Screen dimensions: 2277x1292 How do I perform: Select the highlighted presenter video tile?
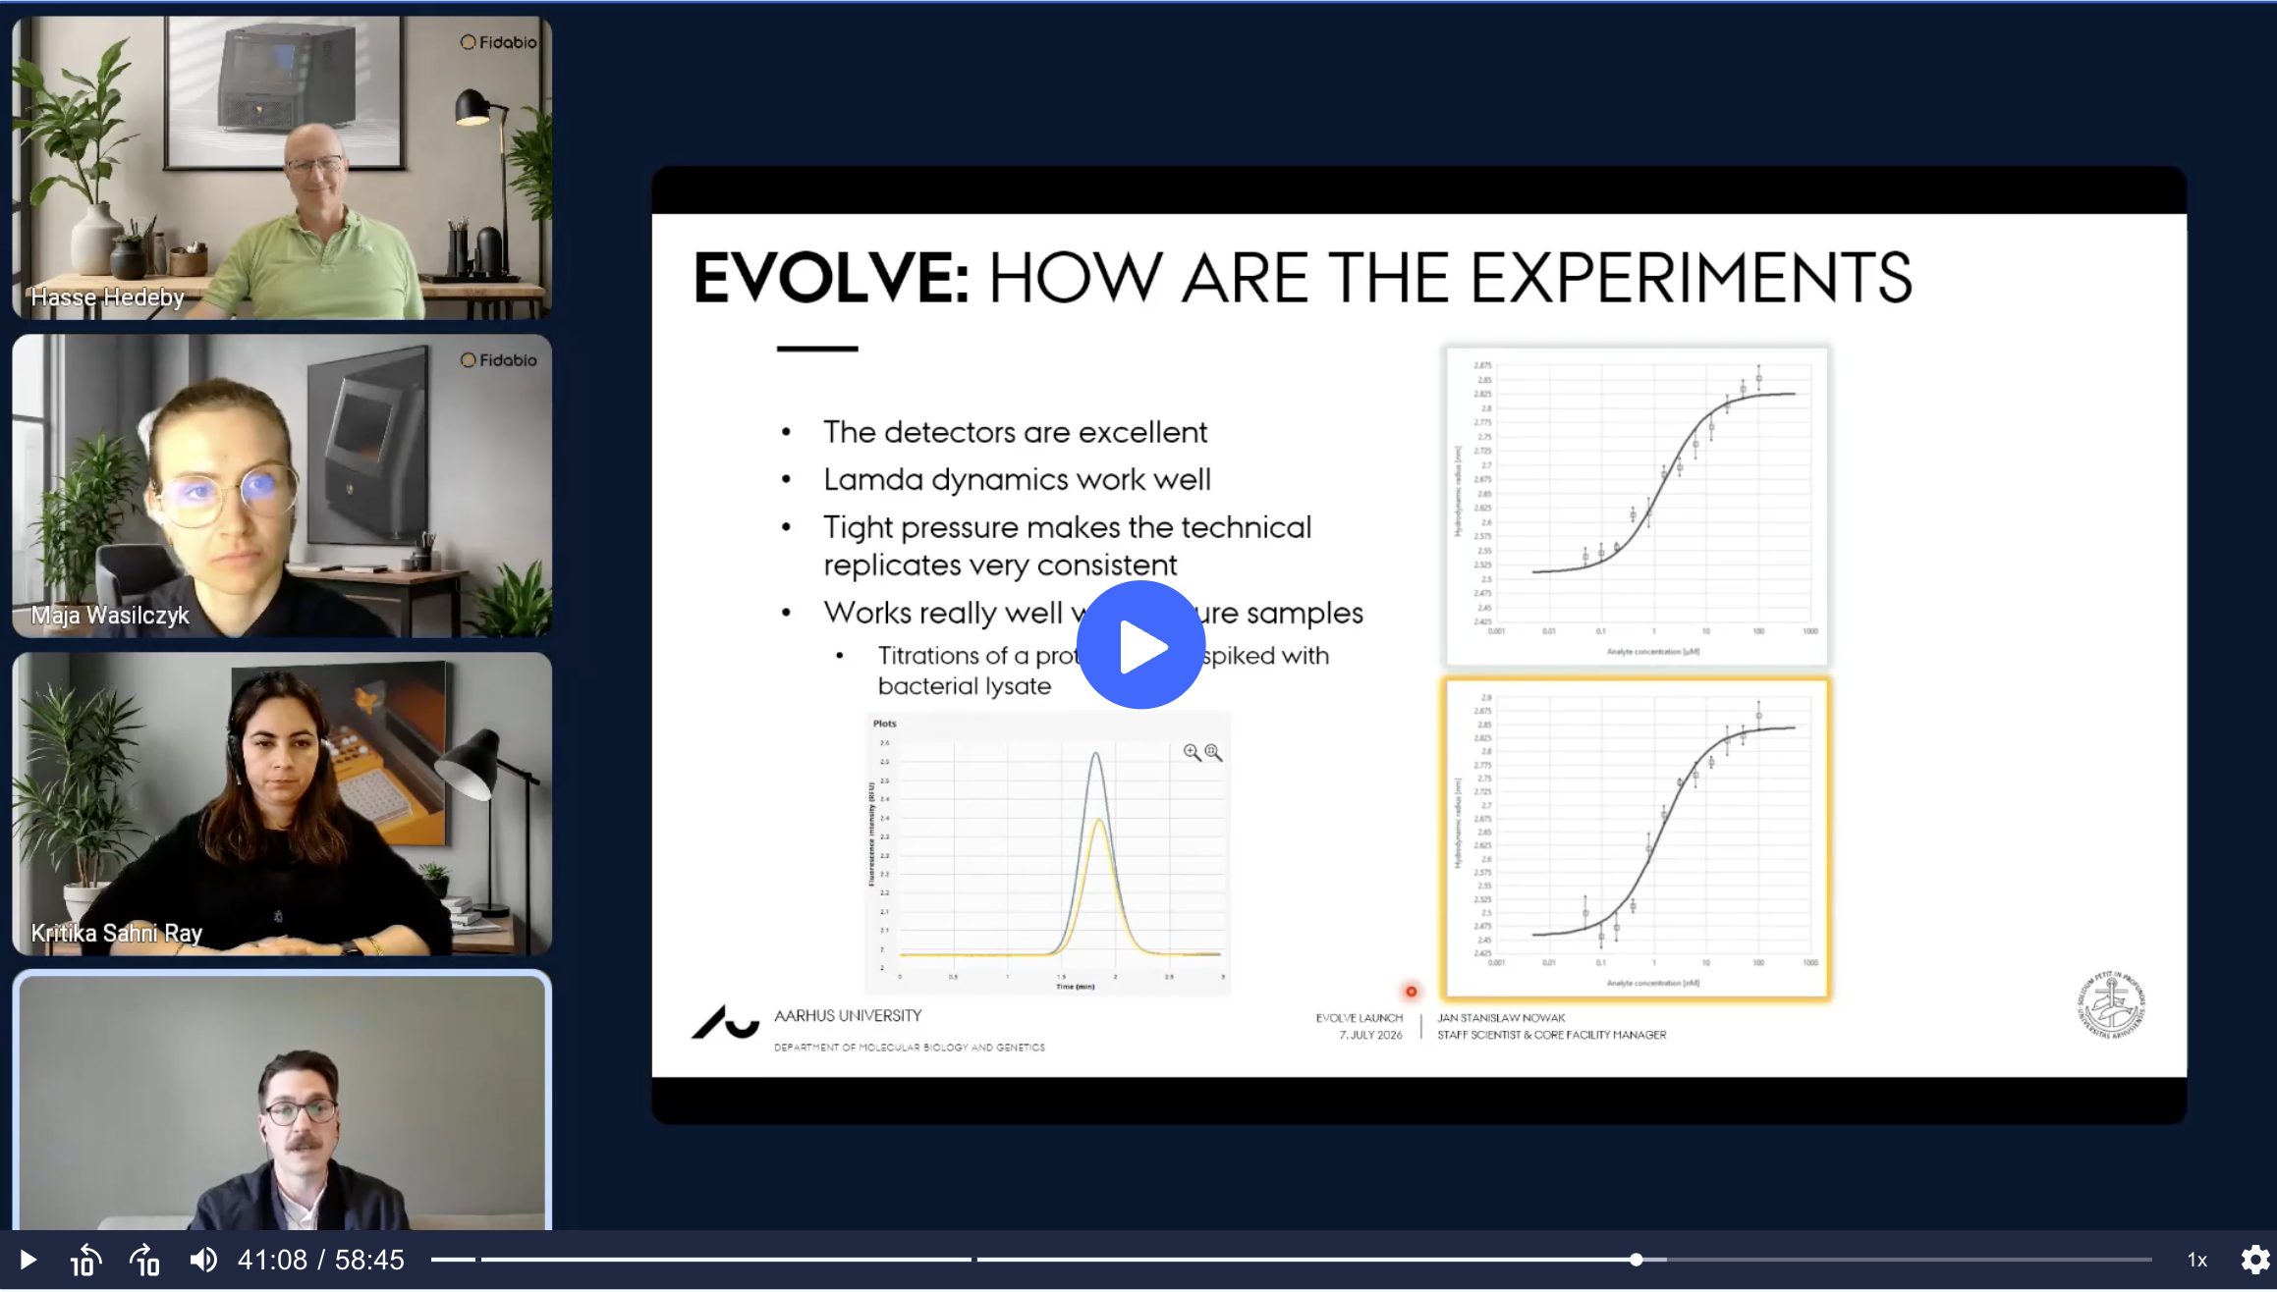tap(282, 1102)
